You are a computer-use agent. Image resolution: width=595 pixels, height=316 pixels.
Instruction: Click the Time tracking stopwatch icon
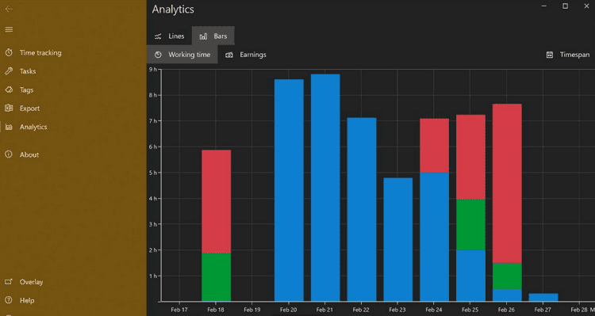tap(9, 52)
